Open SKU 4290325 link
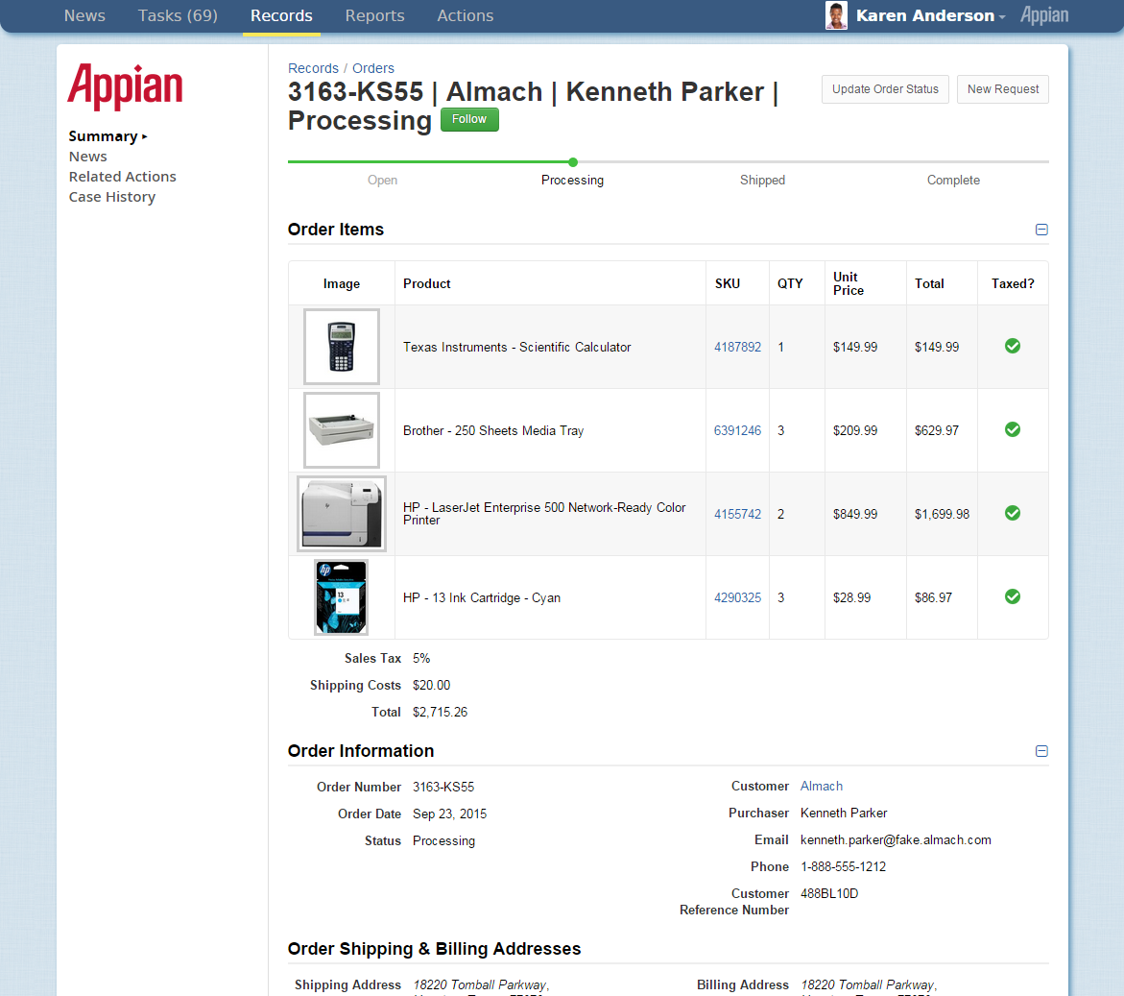 737,597
